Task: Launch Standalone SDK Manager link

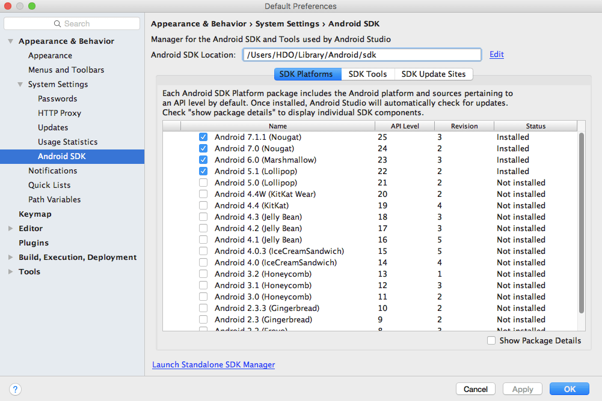Action: click(x=213, y=364)
